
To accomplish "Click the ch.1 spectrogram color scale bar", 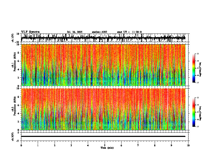I will (194, 68).
